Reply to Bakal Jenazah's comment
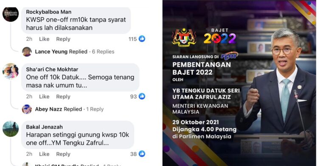 point(63,154)
